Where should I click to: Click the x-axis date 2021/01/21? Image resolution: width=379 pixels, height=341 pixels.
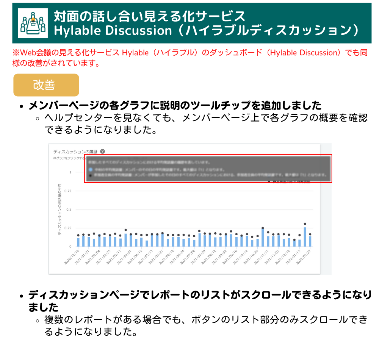tap(82, 257)
